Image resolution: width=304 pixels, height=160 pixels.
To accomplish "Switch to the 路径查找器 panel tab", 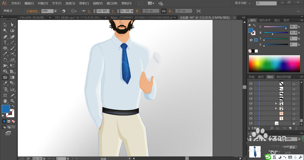I will [284, 77].
